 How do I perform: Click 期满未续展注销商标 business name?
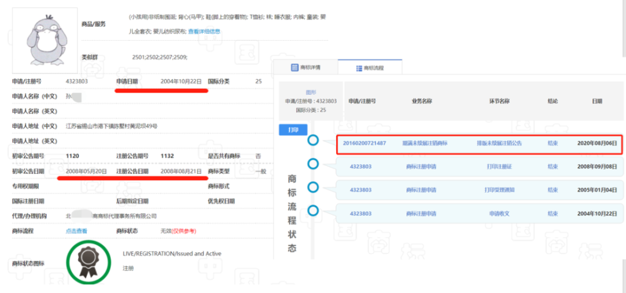click(x=424, y=143)
